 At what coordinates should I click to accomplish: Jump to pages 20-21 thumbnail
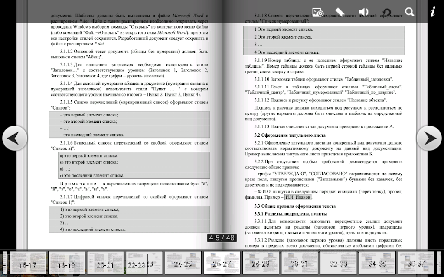[105, 264]
